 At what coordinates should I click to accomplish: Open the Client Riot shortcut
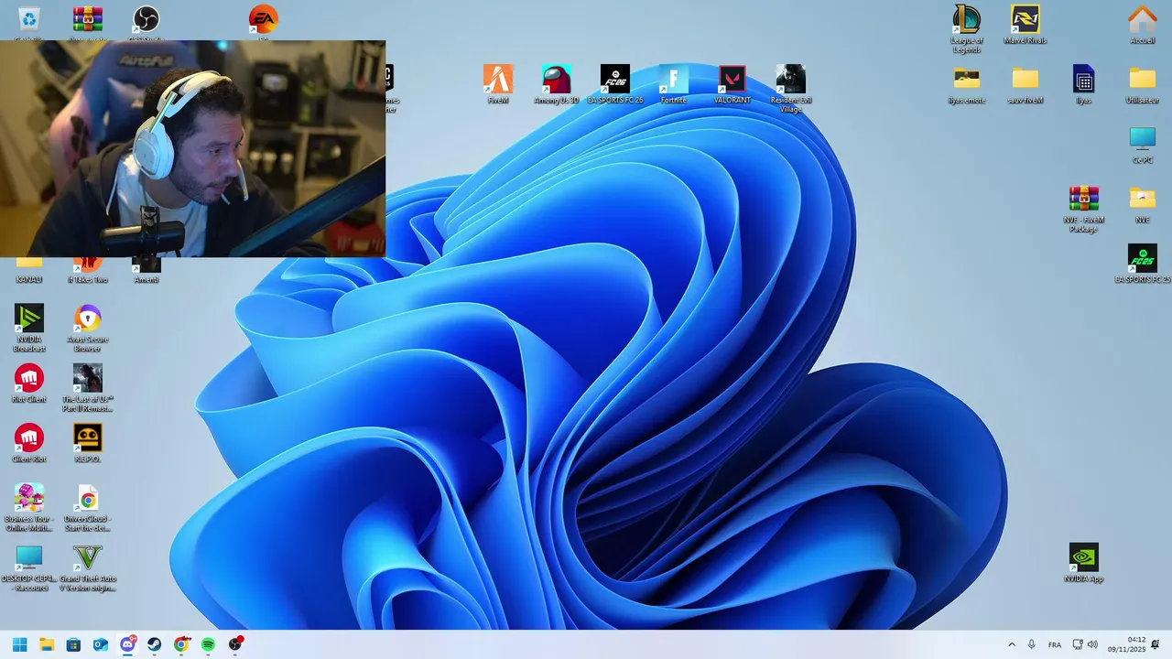[29, 443]
